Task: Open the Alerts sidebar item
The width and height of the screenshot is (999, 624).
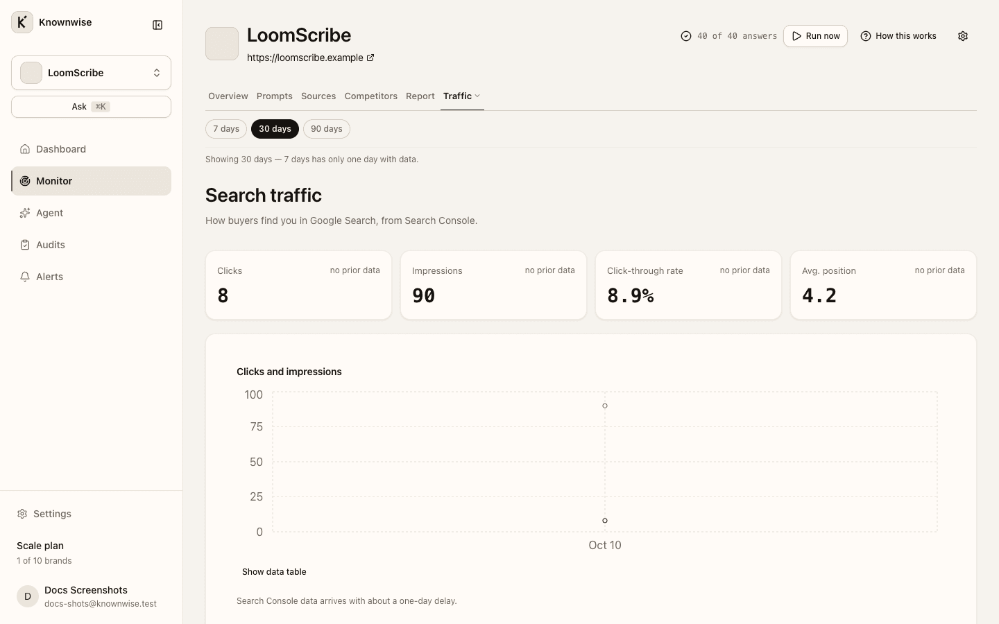Action: point(91,277)
